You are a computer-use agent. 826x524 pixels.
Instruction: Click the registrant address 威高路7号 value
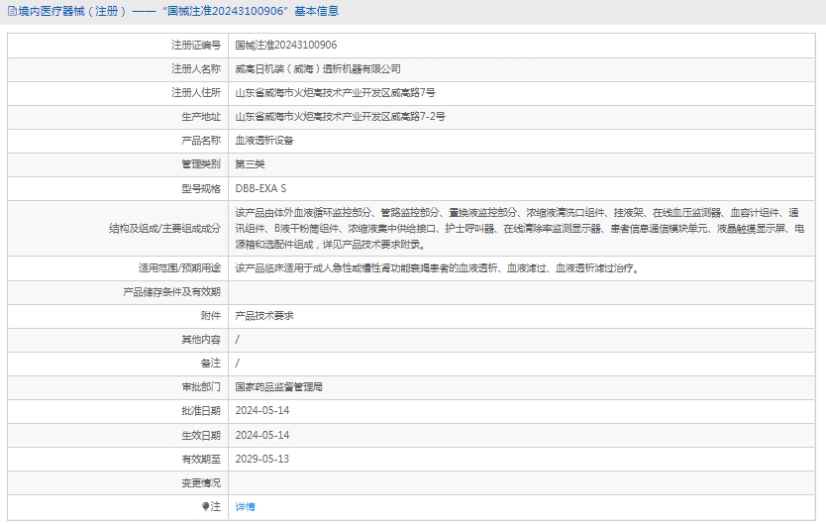click(x=335, y=92)
